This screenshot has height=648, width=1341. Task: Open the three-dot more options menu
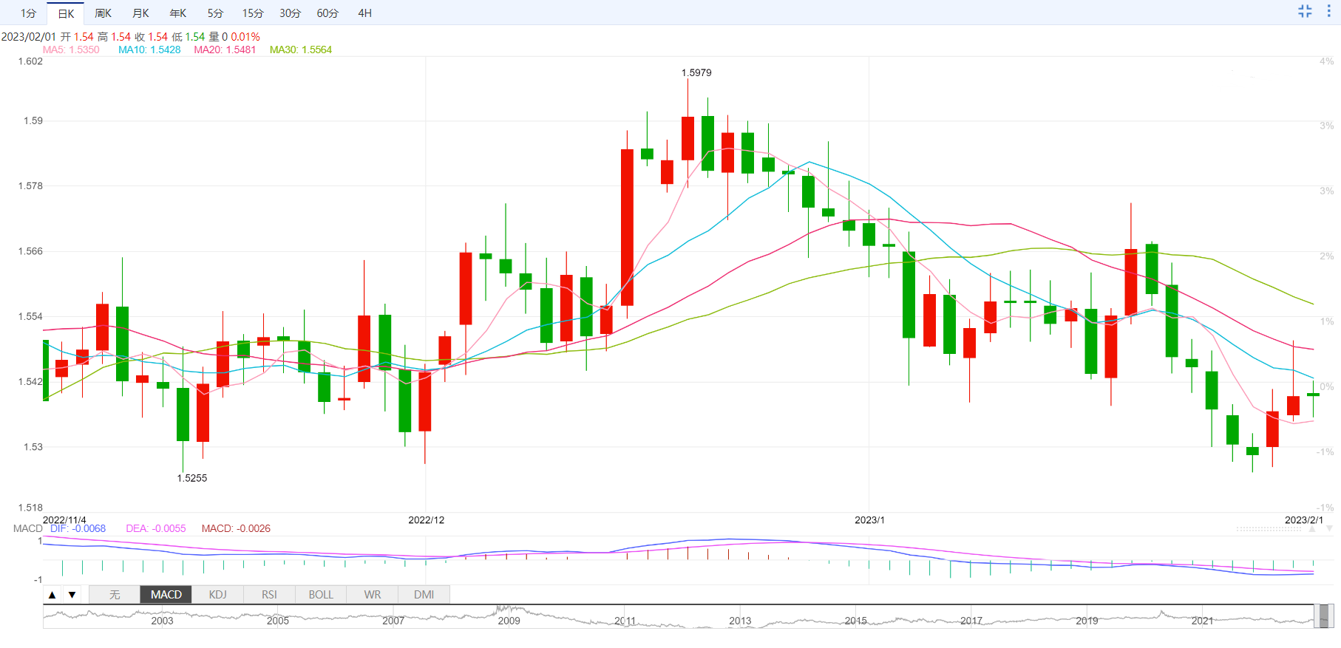1328,11
